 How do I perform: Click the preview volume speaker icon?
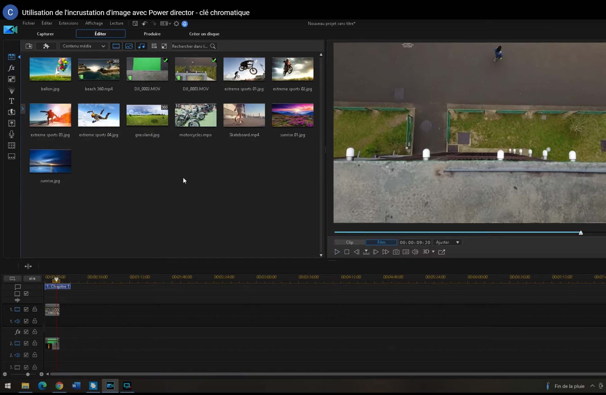click(x=415, y=252)
